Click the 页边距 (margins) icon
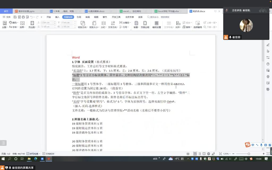The image size is (272, 170). (32, 24)
